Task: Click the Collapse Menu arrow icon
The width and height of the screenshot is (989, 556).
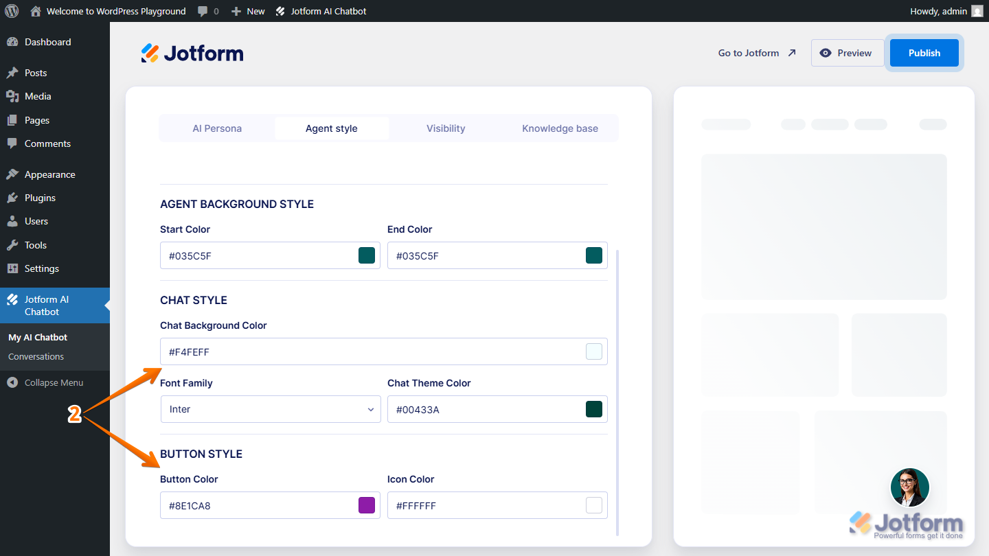Action: [x=12, y=382]
